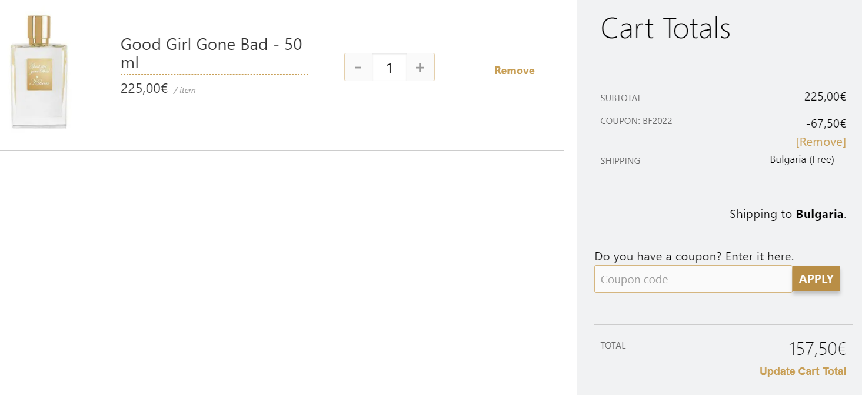862x395 pixels.
Task: Click the quantity field showing 1
Action: point(389,68)
